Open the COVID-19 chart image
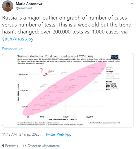The width and height of the screenshot is (137, 149). tap(68, 90)
